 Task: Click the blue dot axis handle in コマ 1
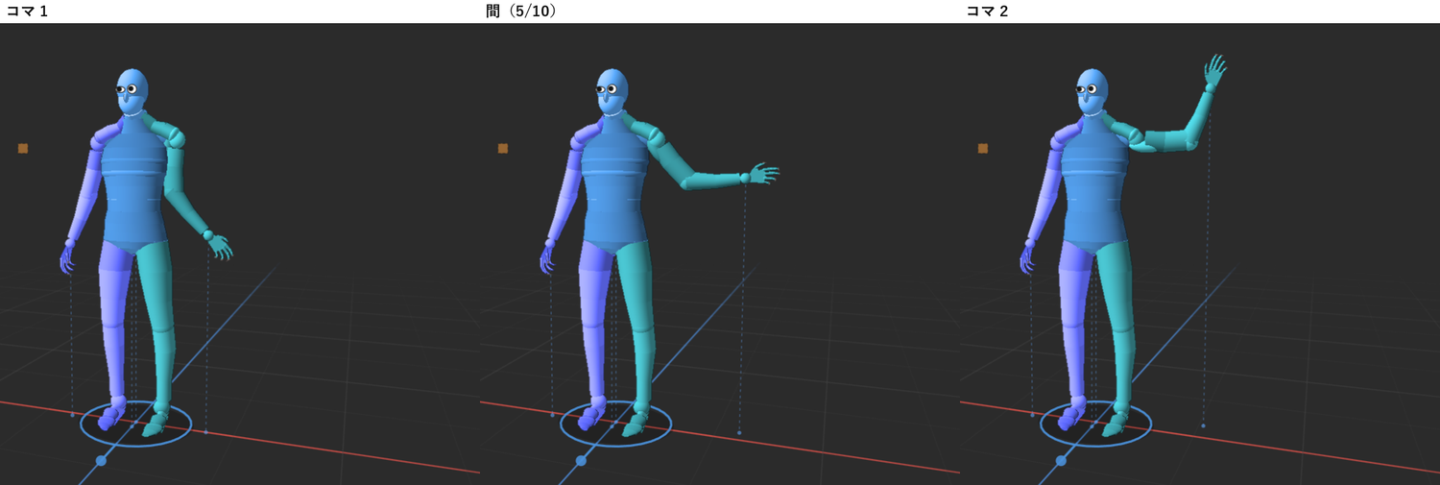click(101, 461)
